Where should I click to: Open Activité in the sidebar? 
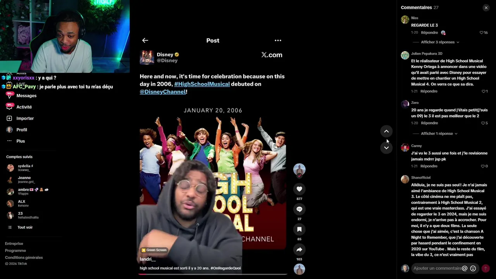(24, 107)
